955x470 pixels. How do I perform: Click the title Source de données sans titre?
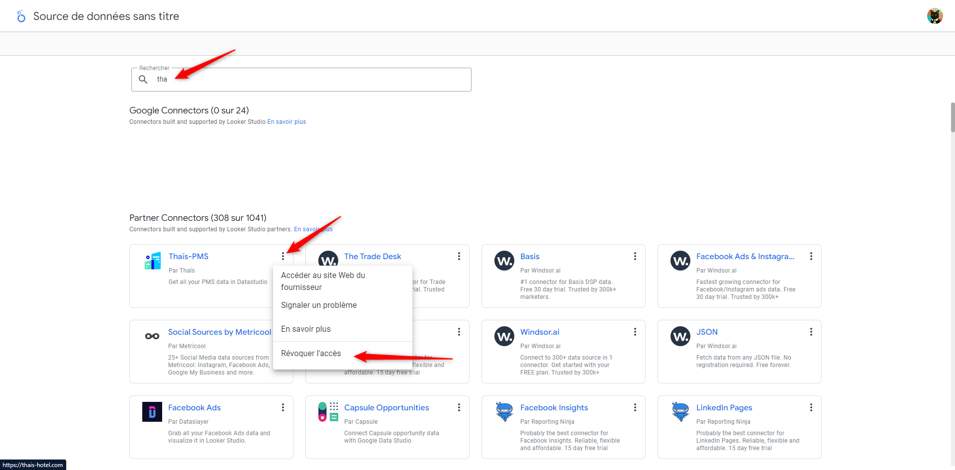click(106, 16)
